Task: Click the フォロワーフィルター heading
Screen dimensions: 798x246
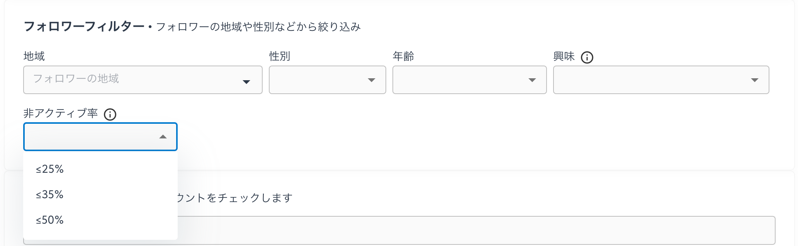Action: (84, 27)
